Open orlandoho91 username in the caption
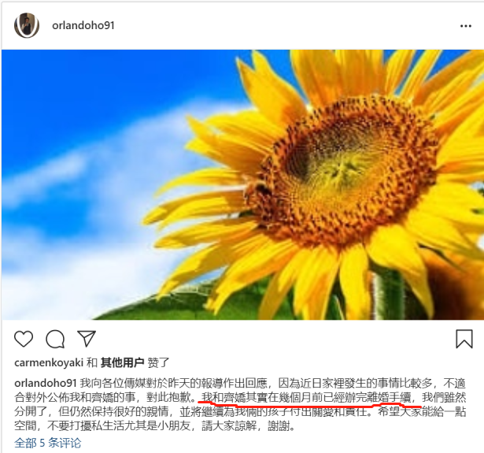The image size is (484, 453). click(46, 383)
